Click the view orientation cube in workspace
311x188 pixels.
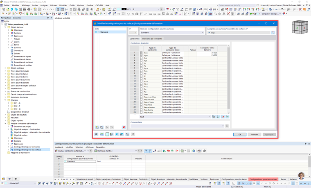(x=300, y=27)
